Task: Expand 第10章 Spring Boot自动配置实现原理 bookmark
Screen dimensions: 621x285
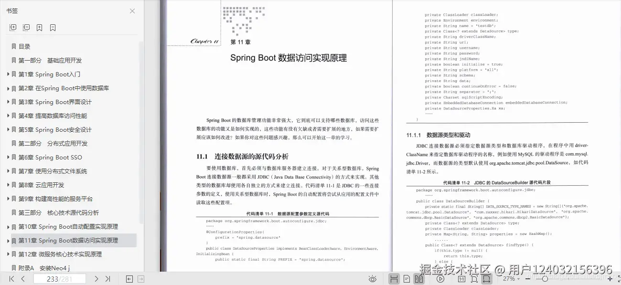Action: 8,226
